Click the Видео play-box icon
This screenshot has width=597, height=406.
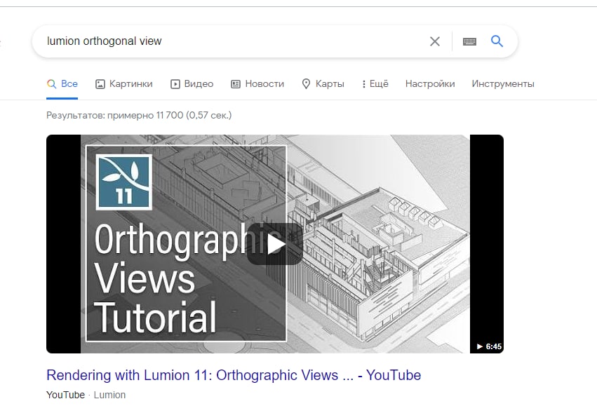coord(175,84)
